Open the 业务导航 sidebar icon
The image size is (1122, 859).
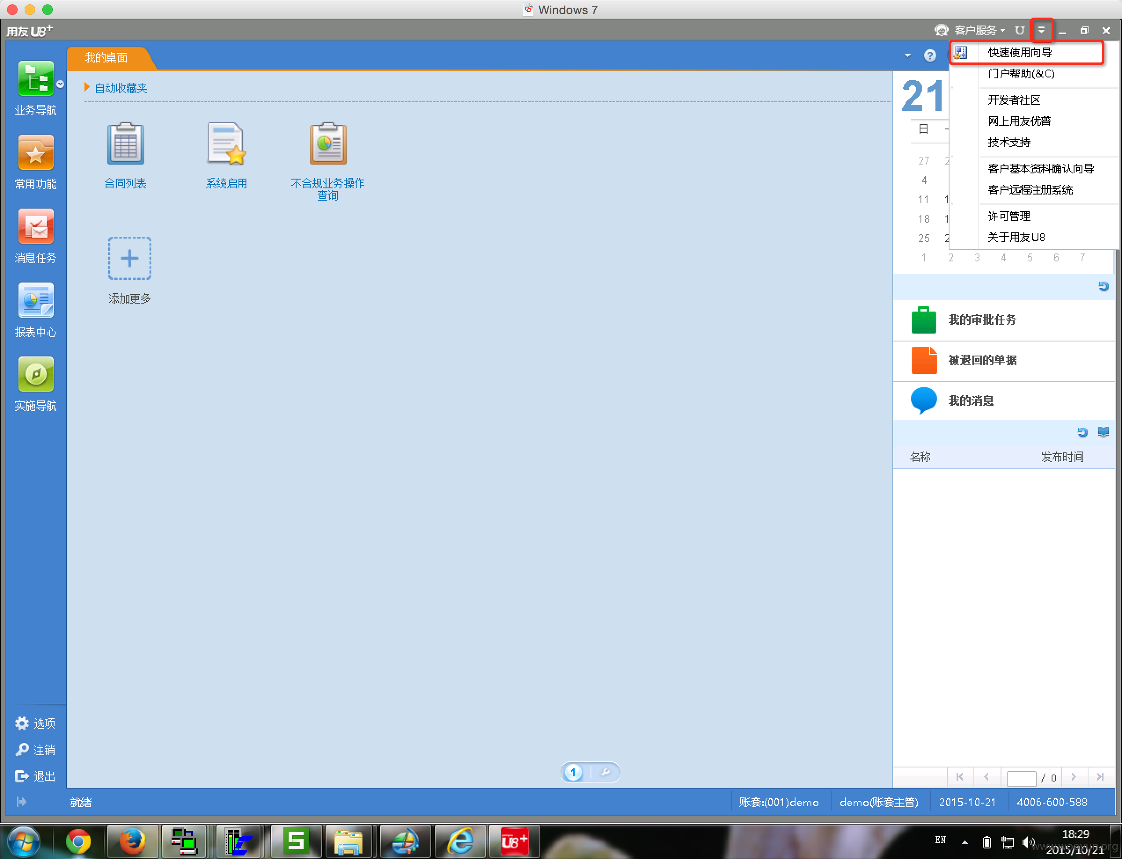36,78
